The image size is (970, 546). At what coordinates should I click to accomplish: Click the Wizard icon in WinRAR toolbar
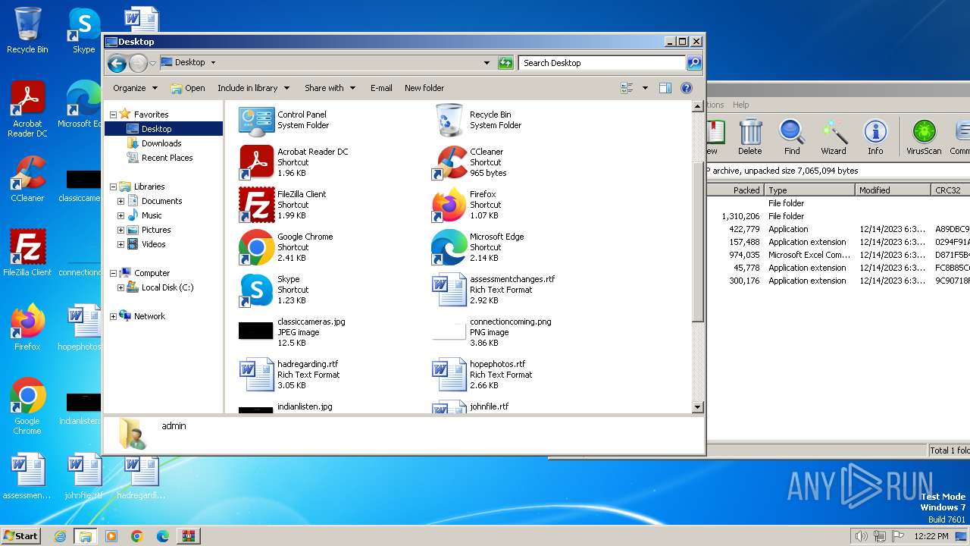[834, 137]
